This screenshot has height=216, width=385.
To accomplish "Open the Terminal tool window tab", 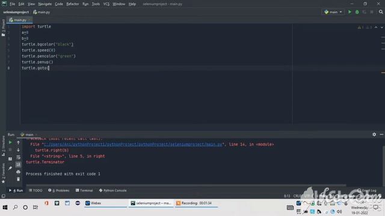I will point(84,190).
